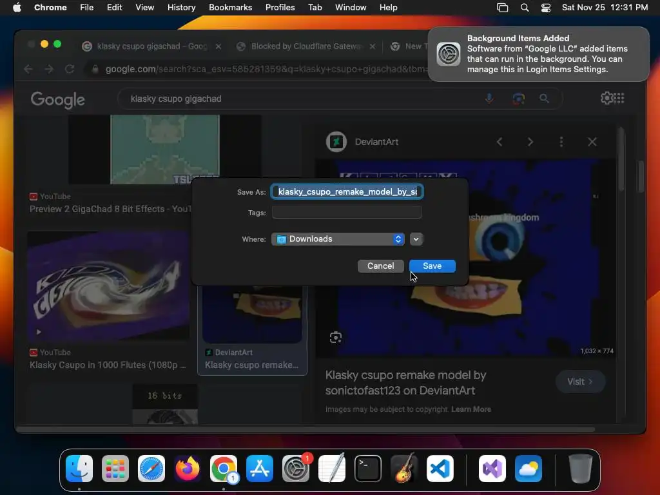Open Launchpad from the Dock
This screenshot has height=495, width=660.
coord(115,469)
